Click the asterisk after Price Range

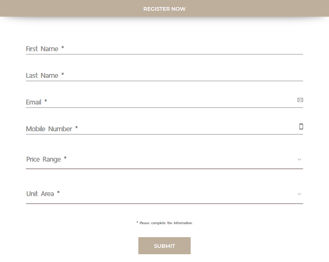[x=65, y=158]
